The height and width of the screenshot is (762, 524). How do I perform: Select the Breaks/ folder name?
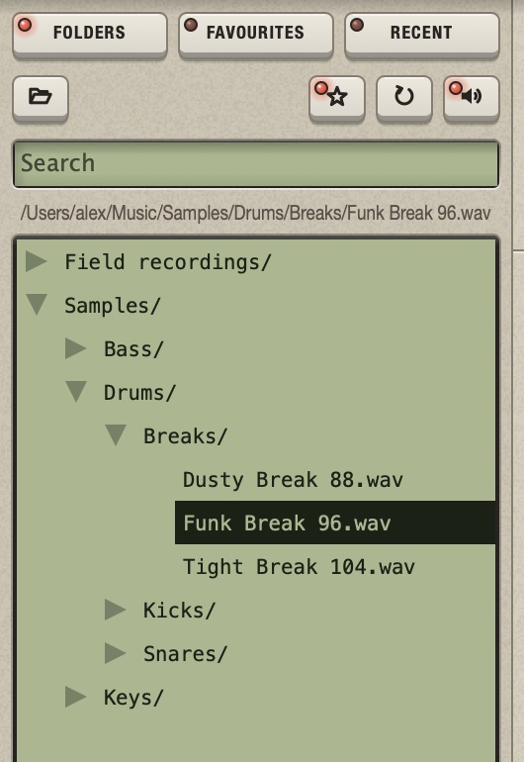186,435
